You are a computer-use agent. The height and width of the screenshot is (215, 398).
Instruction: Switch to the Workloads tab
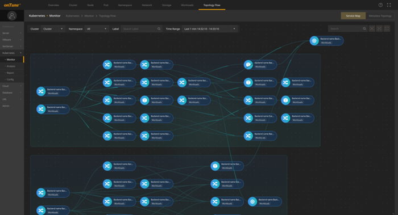pyautogui.click(x=187, y=5)
